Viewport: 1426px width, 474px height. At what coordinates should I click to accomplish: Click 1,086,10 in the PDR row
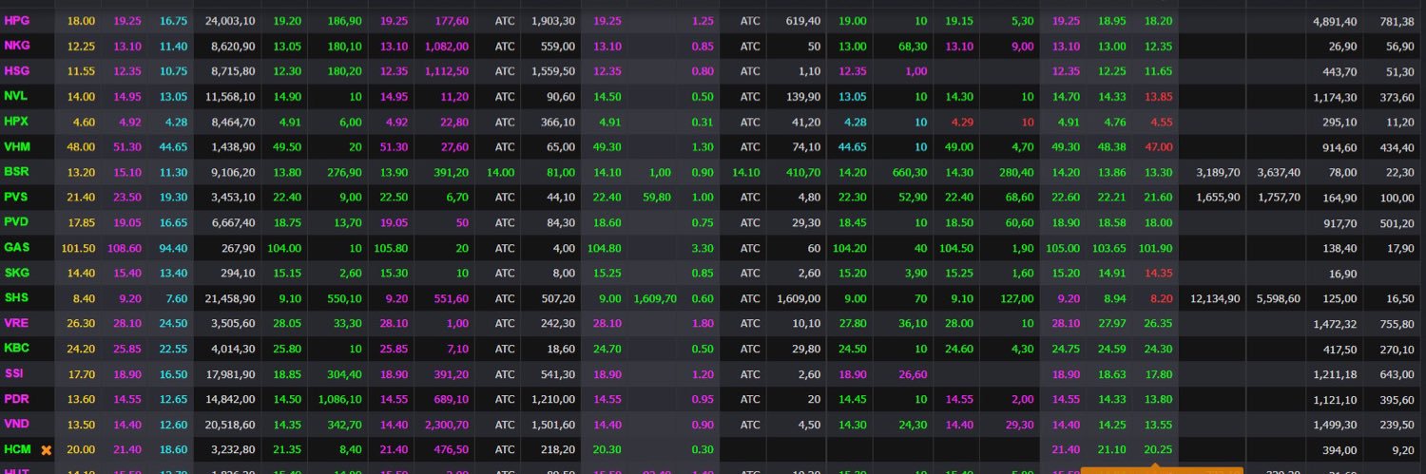[x=339, y=399]
